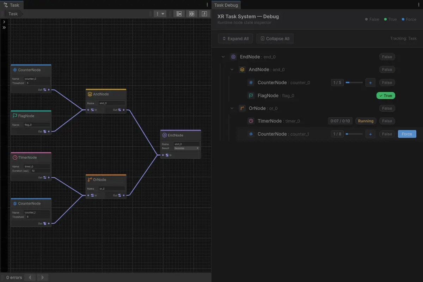Viewport: 423px width, 282px height.
Task: Click Expand All button
Action: coord(235,39)
